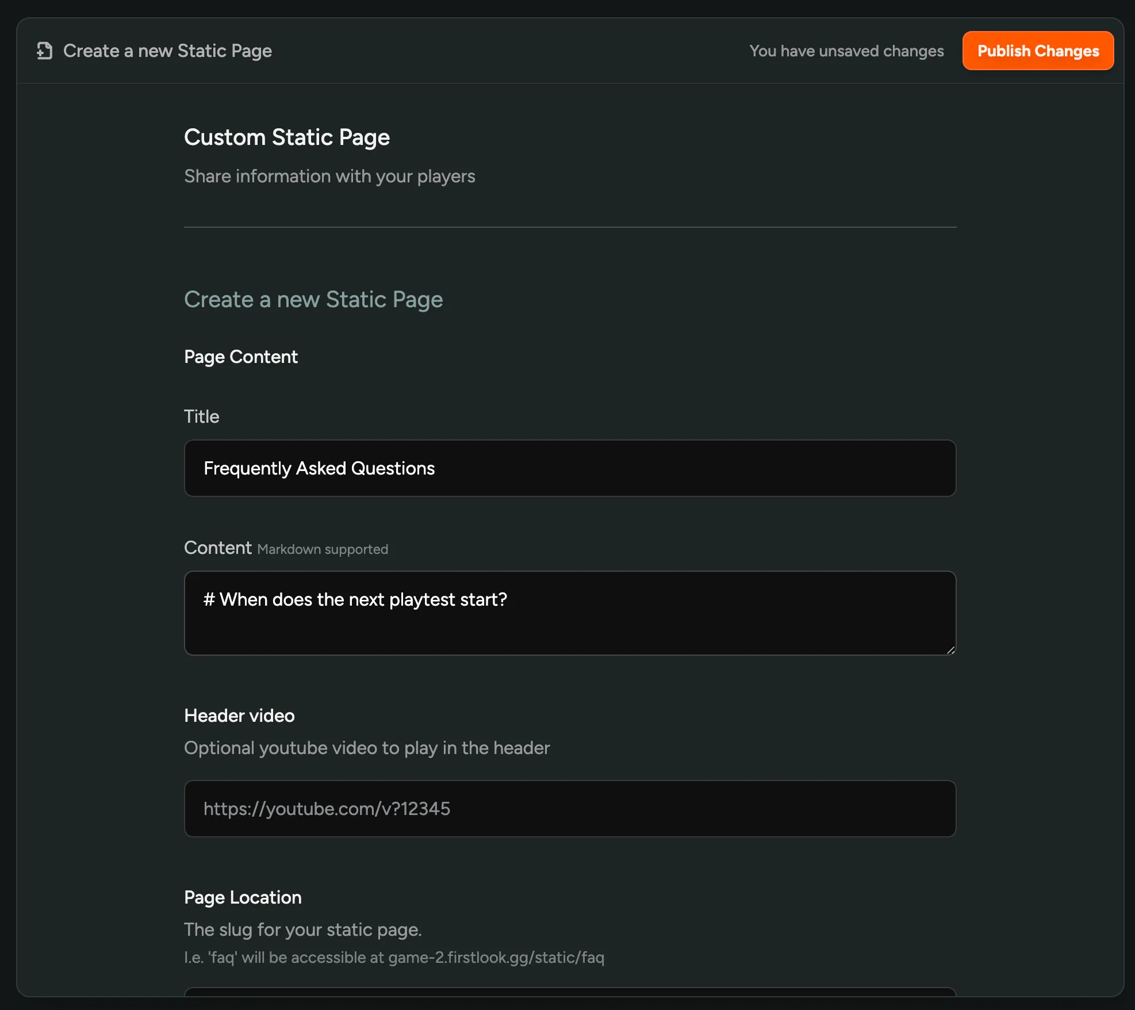1135x1010 pixels.
Task: Click the 'Markdown supported' hint text
Action: click(323, 549)
